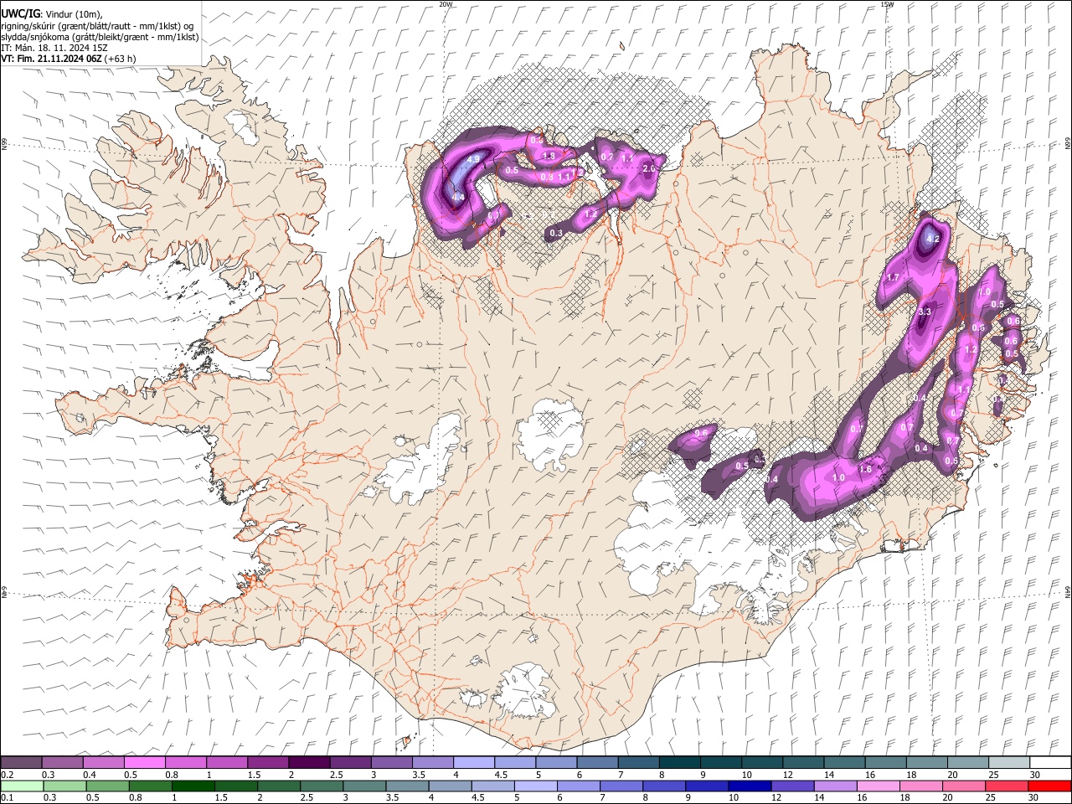Viewport: 1072px width, 804px height.
Task: Select the 1.6 precipitation value label
Action: 866,470
